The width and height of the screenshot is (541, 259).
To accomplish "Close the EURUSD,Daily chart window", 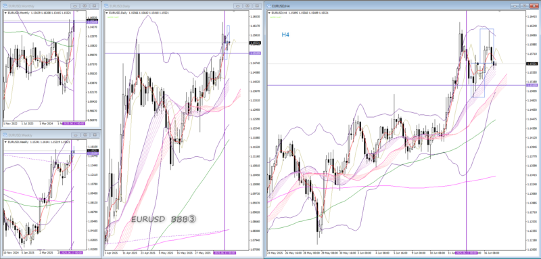I will pyautogui.click(x=257, y=6).
